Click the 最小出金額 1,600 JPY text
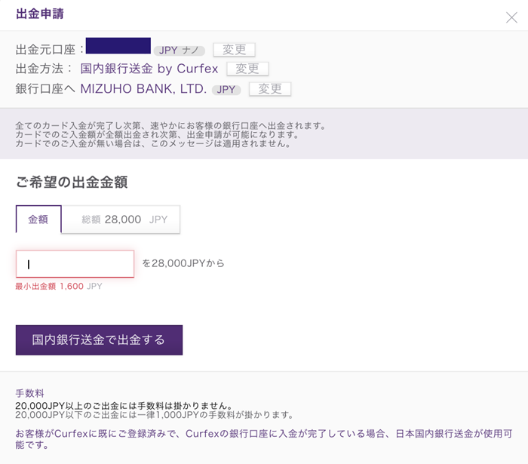Viewport: 528px width, 464px height. coord(59,286)
